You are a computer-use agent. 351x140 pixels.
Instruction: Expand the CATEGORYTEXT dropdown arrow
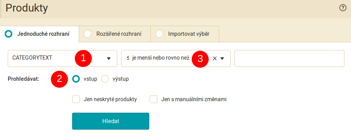click(109, 58)
